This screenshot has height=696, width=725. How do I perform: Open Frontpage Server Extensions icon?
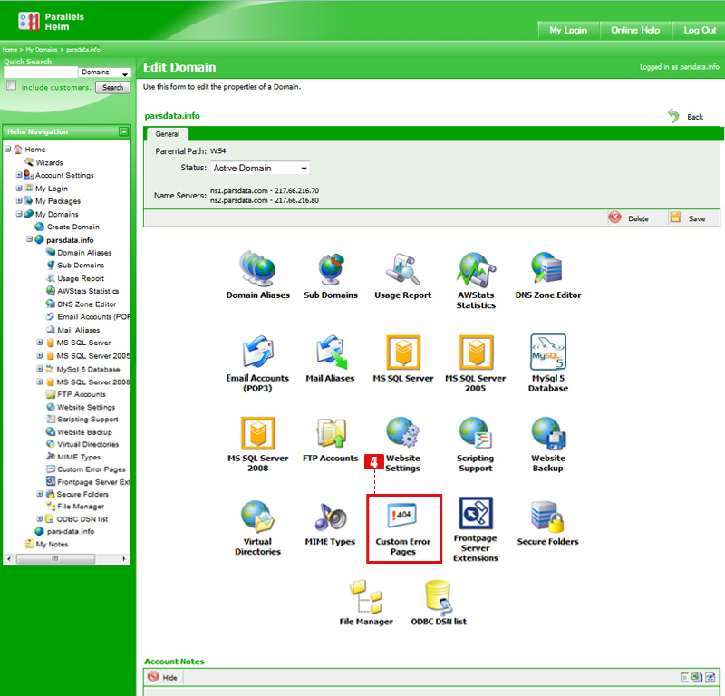tap(476, 513)
